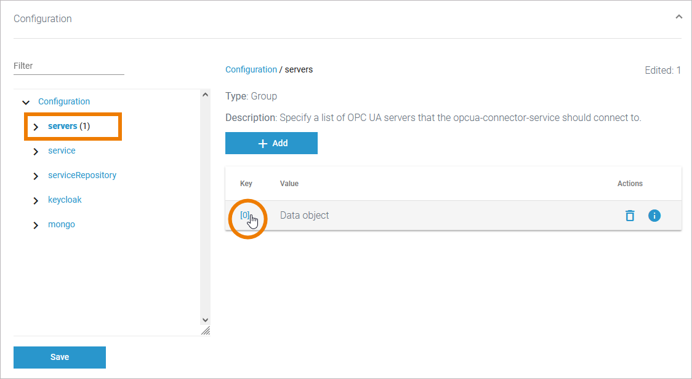Screen dimensions: 692x379
Task: Select serviceRepository in the tree
Action: pos(82,175)
